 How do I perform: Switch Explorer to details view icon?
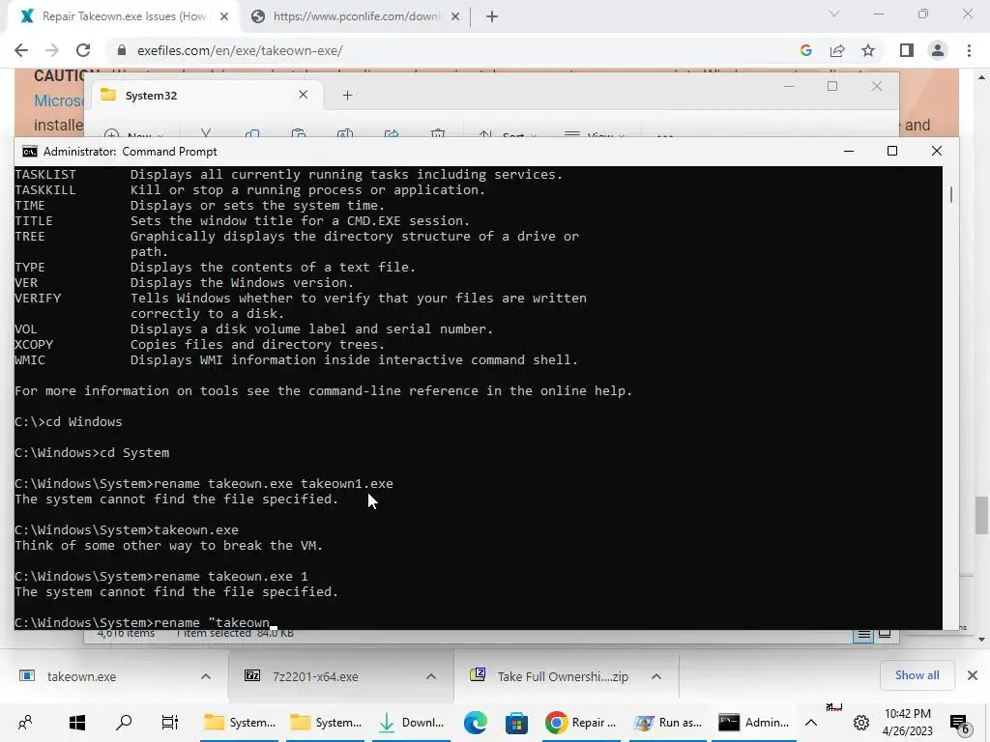[863, 634]
